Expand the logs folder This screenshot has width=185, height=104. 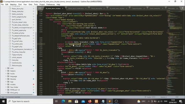[6, 82]
